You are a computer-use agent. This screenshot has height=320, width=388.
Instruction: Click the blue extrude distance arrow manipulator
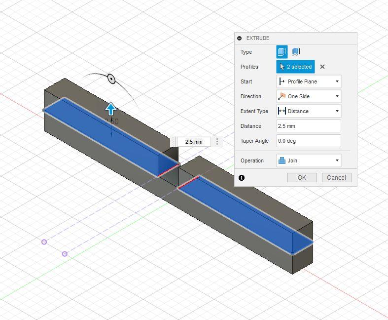click(110, 109)
